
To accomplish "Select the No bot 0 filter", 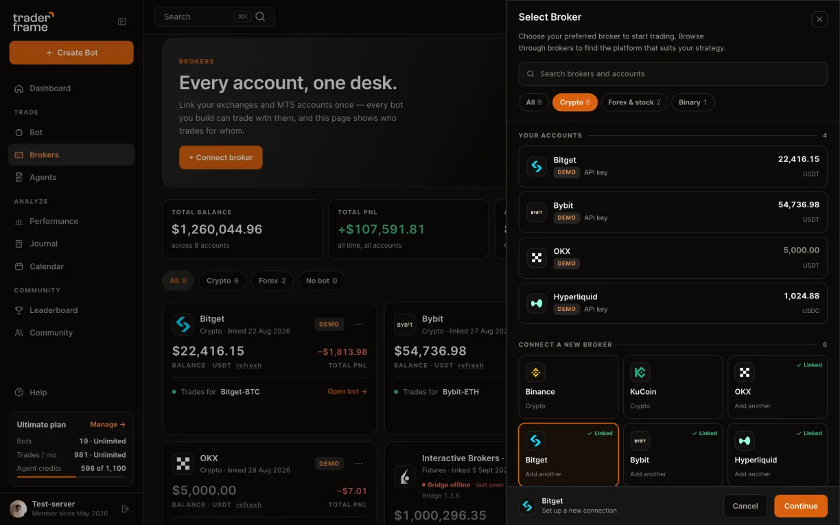I will coord(322,281).
